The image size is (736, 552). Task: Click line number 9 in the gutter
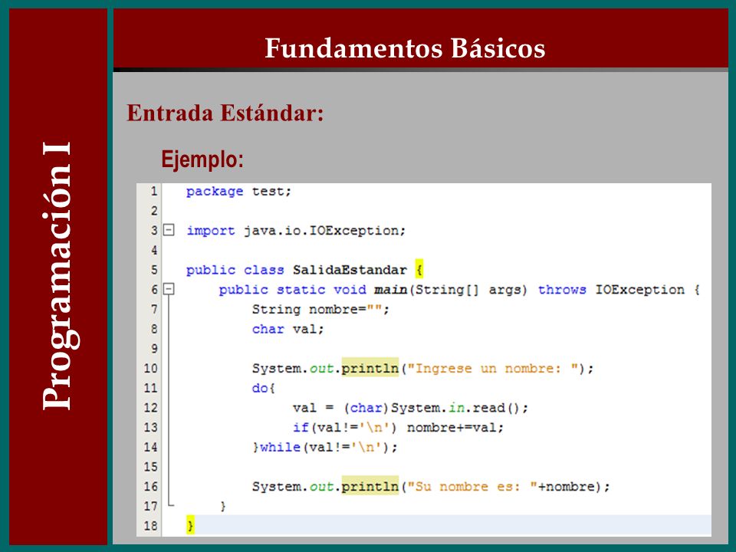point(154,349)
